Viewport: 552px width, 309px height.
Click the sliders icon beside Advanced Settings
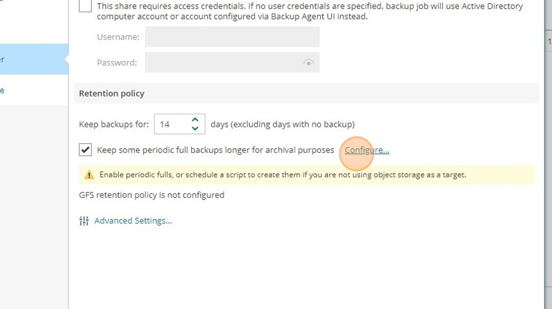(84, 221)
